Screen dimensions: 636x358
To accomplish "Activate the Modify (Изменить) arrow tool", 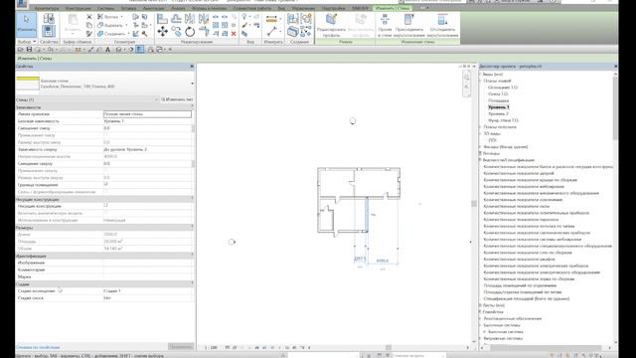I will 27,24.
